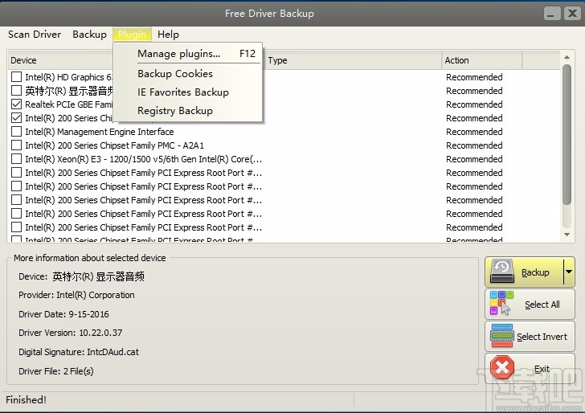Click the Action column header

click(481, 60)
